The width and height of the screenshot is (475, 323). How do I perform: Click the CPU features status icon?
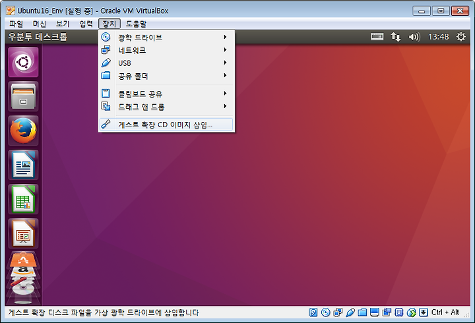pyautogui.click(x=399, y=312)
